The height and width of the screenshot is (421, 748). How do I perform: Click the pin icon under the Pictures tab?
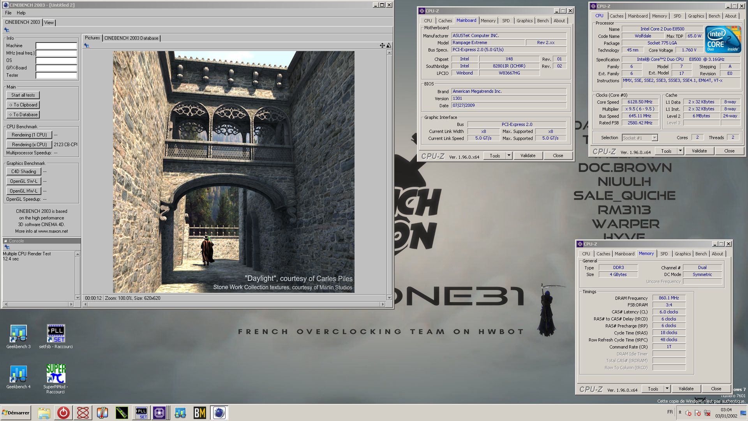click(86, 46)
